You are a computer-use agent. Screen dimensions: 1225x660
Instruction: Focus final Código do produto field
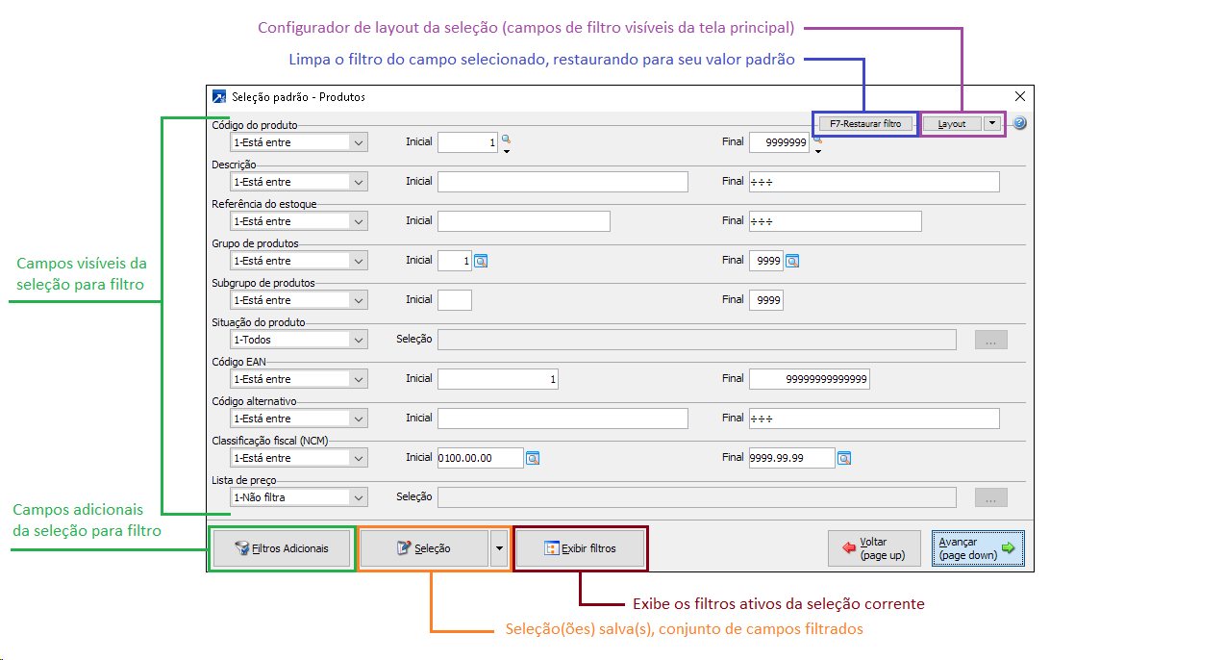point(779,142)
